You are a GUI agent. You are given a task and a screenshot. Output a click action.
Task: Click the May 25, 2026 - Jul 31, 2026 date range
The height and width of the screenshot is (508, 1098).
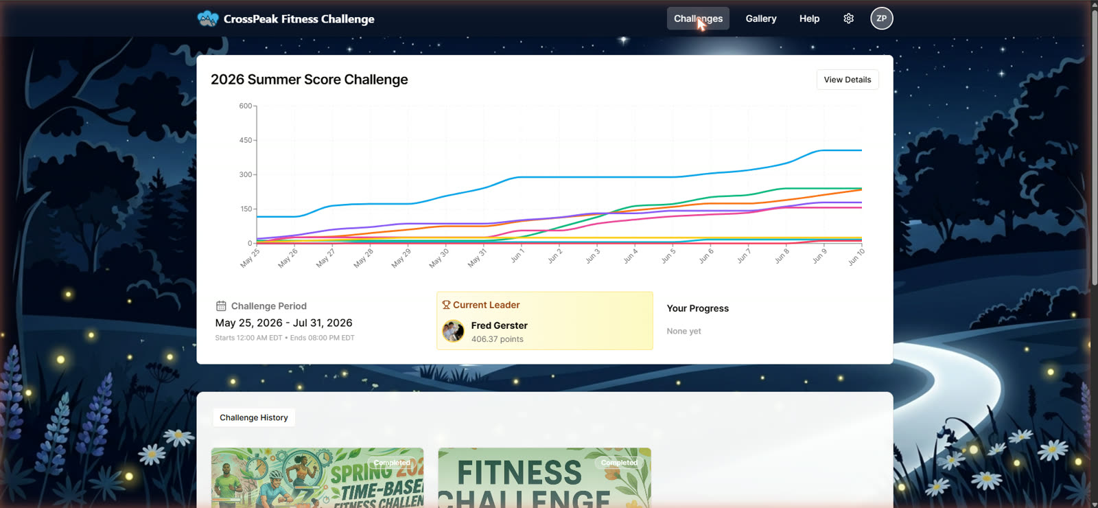284,323
